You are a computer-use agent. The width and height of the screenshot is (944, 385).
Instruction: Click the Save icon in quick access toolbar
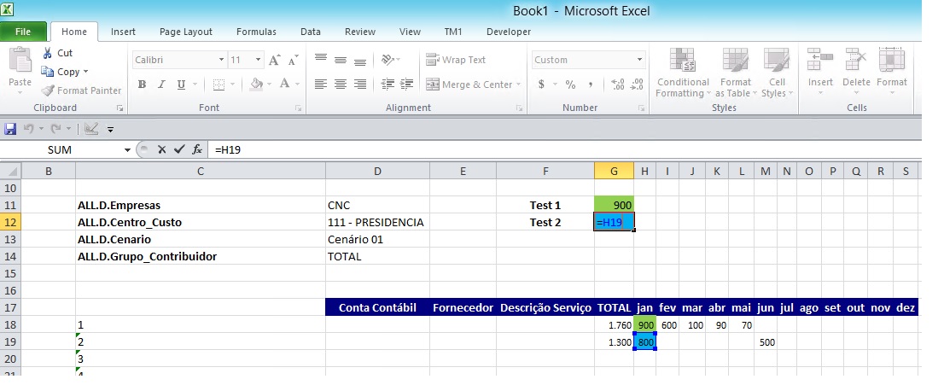coord(10,129)
